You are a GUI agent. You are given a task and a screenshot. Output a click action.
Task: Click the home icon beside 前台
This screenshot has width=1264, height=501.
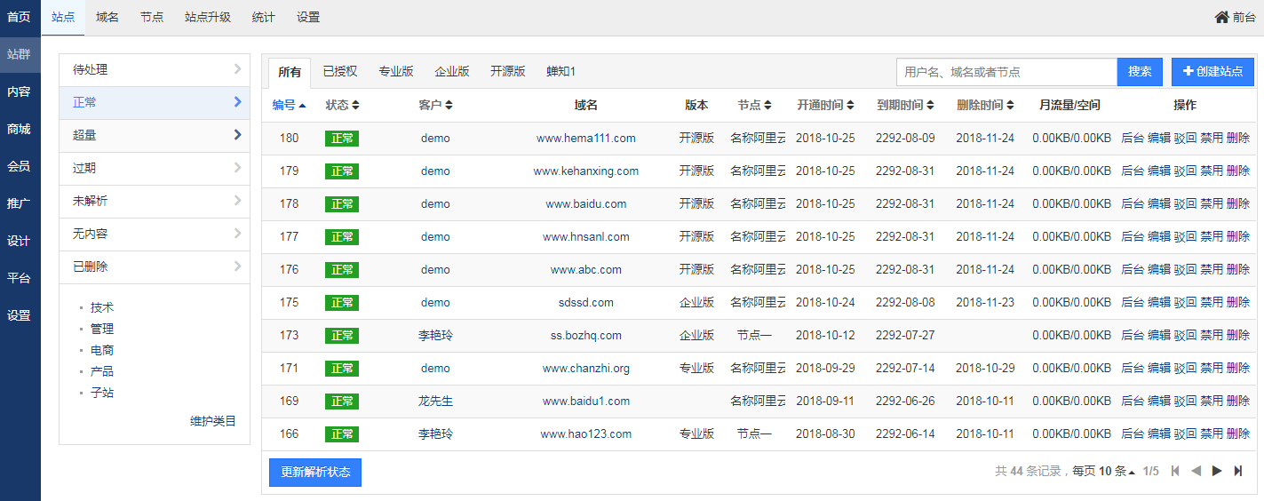[1222, 17]
